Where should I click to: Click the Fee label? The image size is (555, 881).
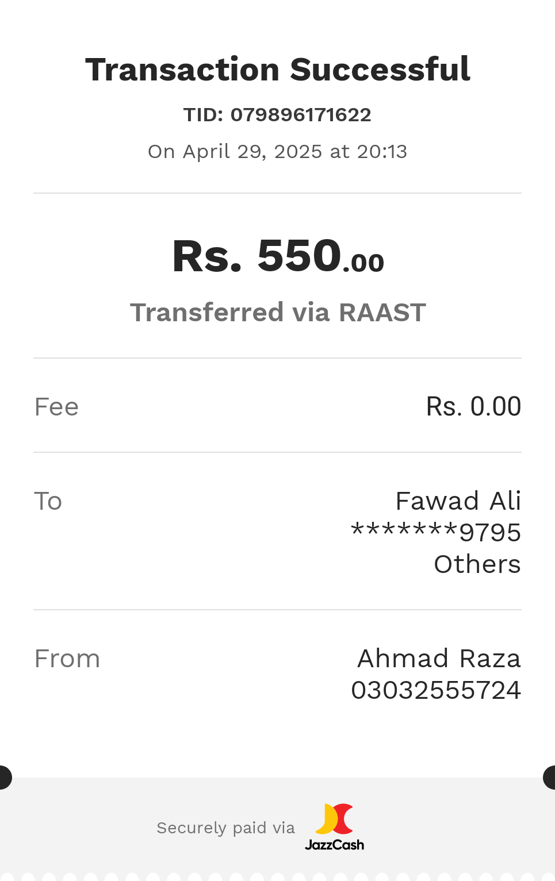pyautogui.click(x=56, y=407)
